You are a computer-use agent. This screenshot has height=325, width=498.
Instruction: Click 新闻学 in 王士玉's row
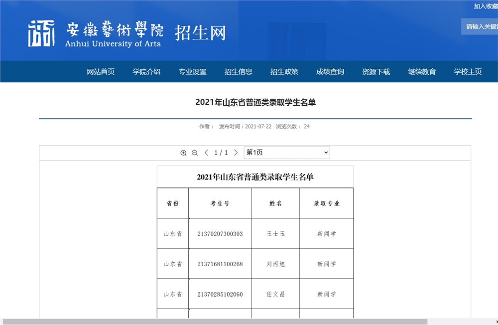pyautogui.click(x=327, y=234)
